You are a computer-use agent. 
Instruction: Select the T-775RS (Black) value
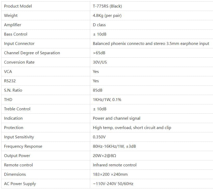pos(107,6)
